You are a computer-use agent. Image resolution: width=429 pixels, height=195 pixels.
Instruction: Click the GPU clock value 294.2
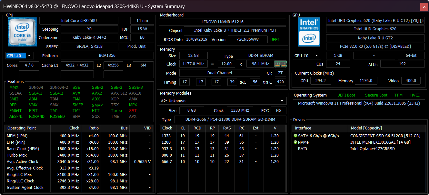point(321,81)
